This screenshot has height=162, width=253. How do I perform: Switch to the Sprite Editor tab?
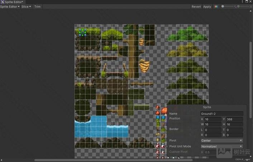click(14, 2)
